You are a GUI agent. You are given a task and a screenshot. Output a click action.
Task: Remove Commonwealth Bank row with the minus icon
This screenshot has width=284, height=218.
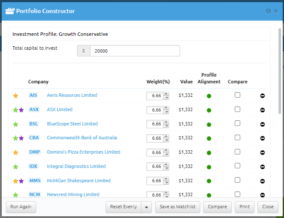[263, 138]
